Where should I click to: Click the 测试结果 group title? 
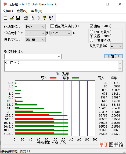point(63,74)
